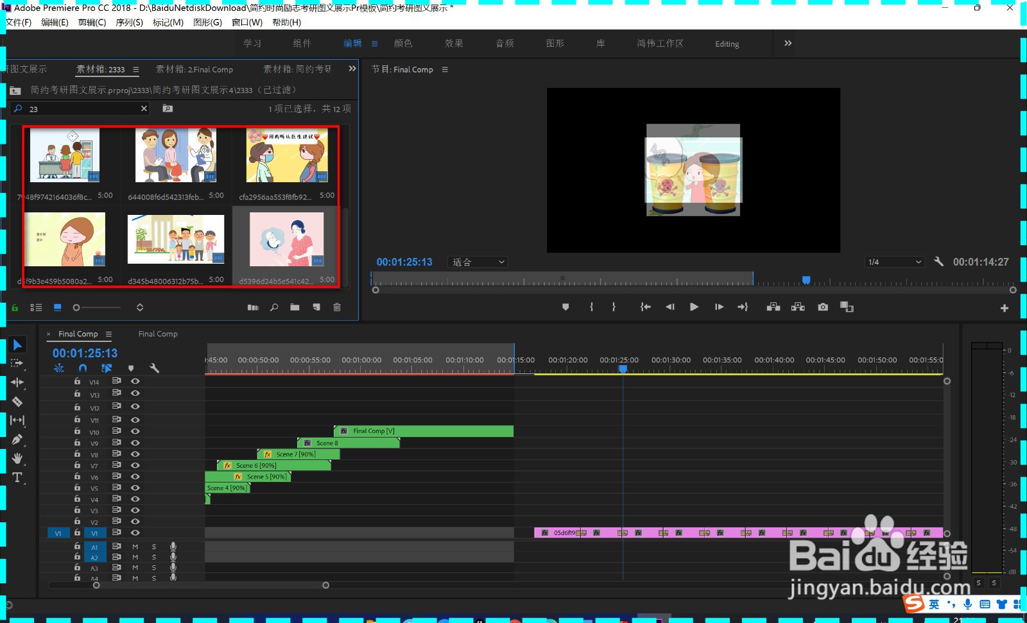Switch to 效果 workspace
The height and width of the screenshot is (623, 1027).
(454, 44)
